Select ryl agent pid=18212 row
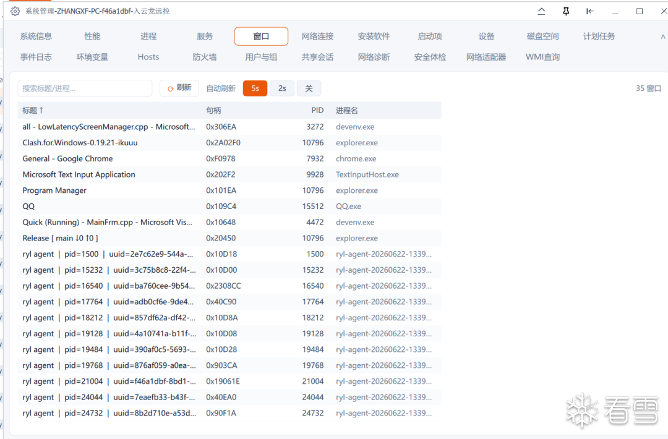 tap(229, 318)
